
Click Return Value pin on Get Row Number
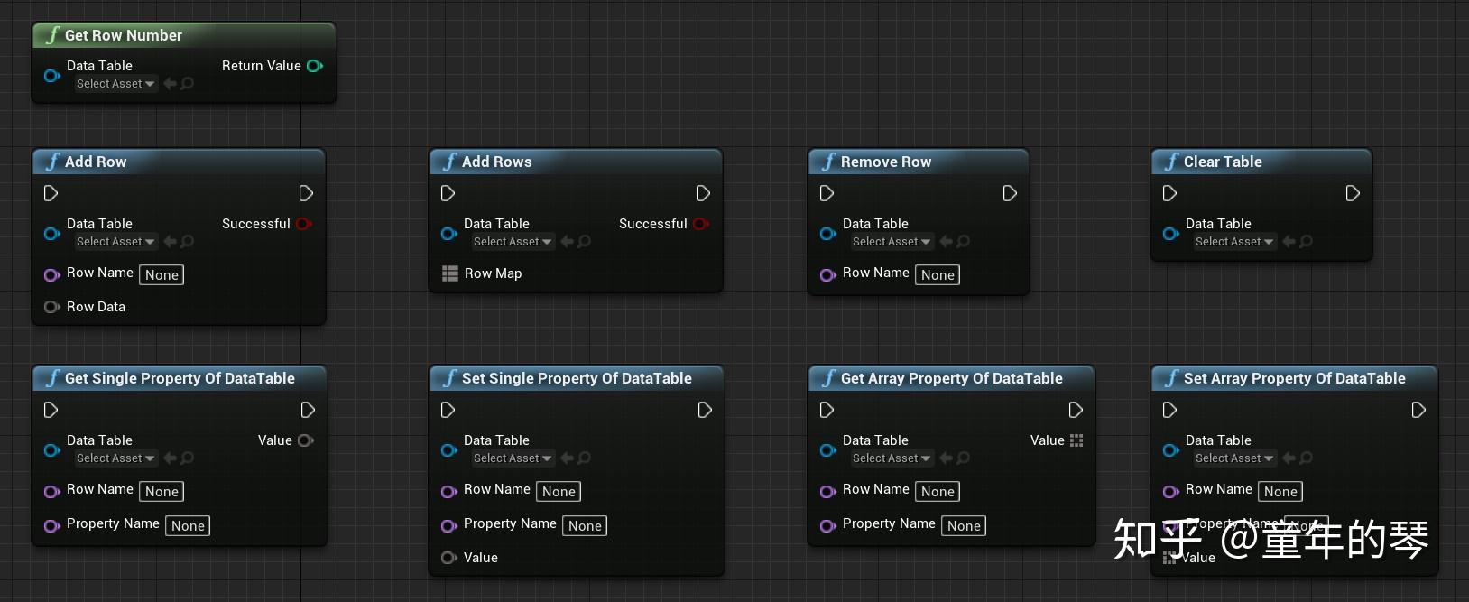point(314,66)
